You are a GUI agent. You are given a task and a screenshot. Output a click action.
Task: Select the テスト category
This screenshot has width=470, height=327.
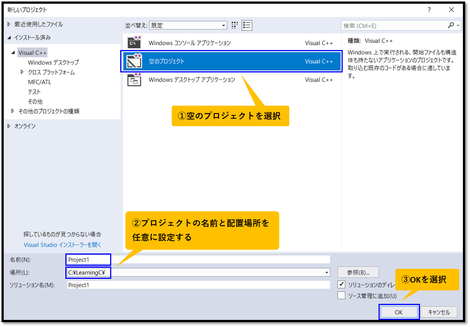coord(34,91)
